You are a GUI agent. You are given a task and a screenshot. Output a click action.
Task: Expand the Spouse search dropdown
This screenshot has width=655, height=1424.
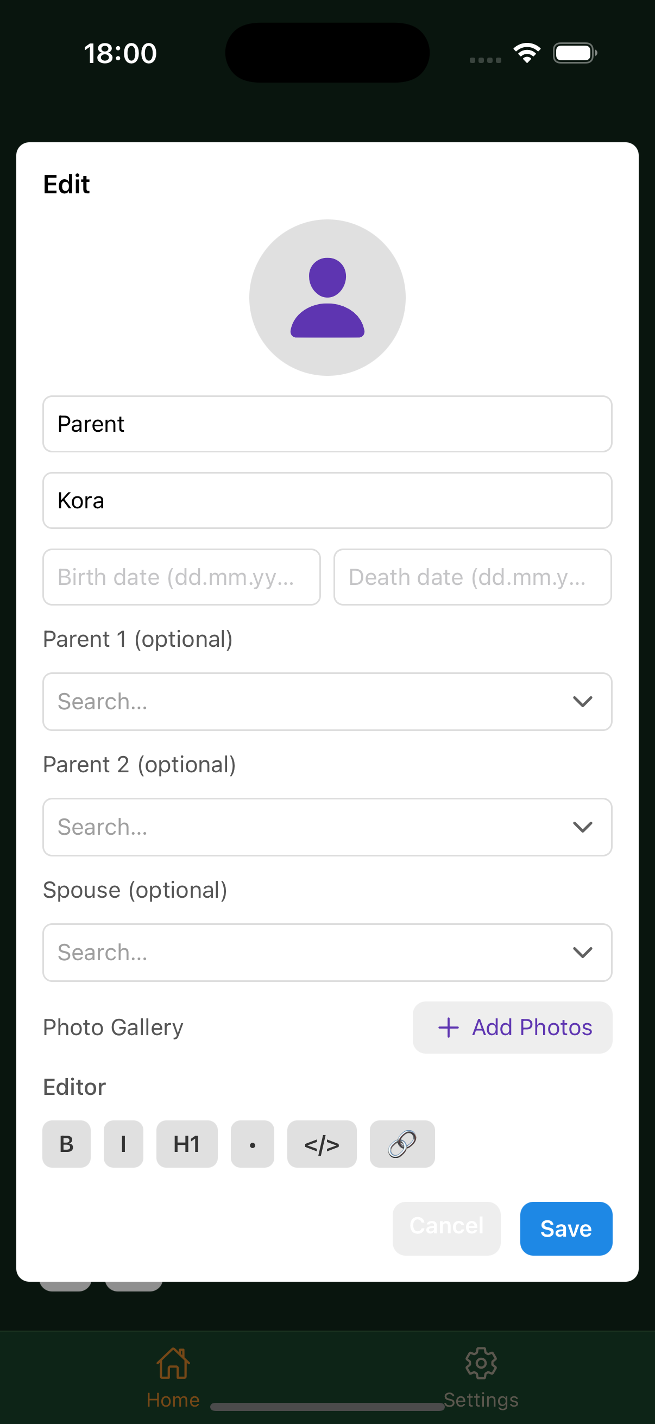coord(583,953)
